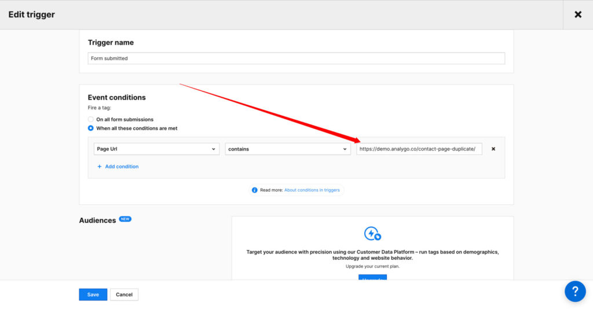
Task: Select When all these conditions are met
Action: click(91, 128)
